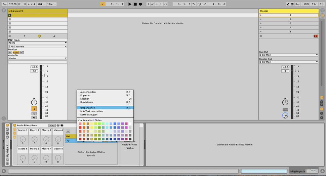Pick the white color swatch in the palette
The width and height of the screenshot is (326, 176).
coord(130,124)
